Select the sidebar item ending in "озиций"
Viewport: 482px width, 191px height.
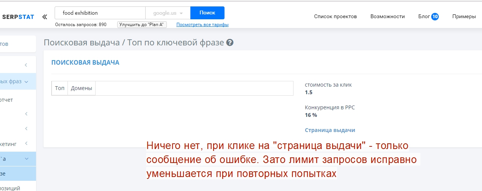(x=10, y=188)
